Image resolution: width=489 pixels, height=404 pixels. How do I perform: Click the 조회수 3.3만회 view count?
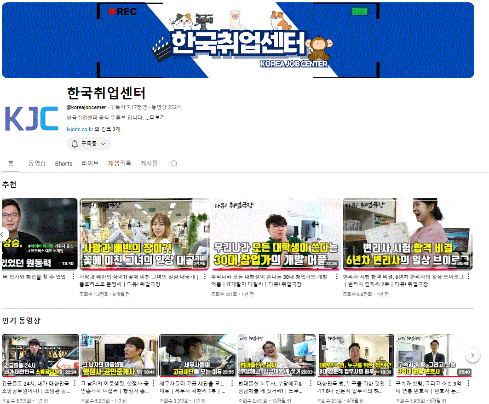coord(174,401)
